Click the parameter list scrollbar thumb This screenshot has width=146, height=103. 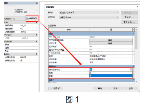(136, 40)
